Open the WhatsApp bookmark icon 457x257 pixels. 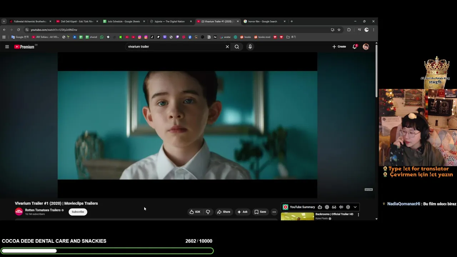click(102, 37)
